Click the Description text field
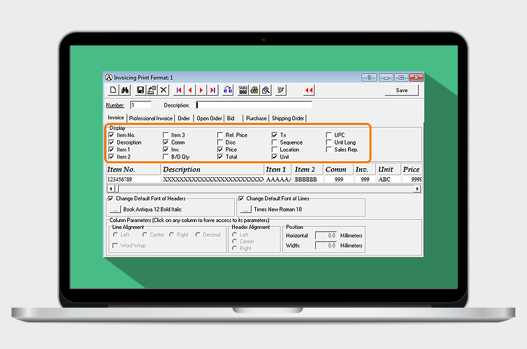The image size is (527, 349). pyautogui.click(x=254, y=105)
